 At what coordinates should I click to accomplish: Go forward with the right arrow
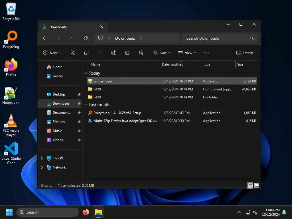point(58,38)
